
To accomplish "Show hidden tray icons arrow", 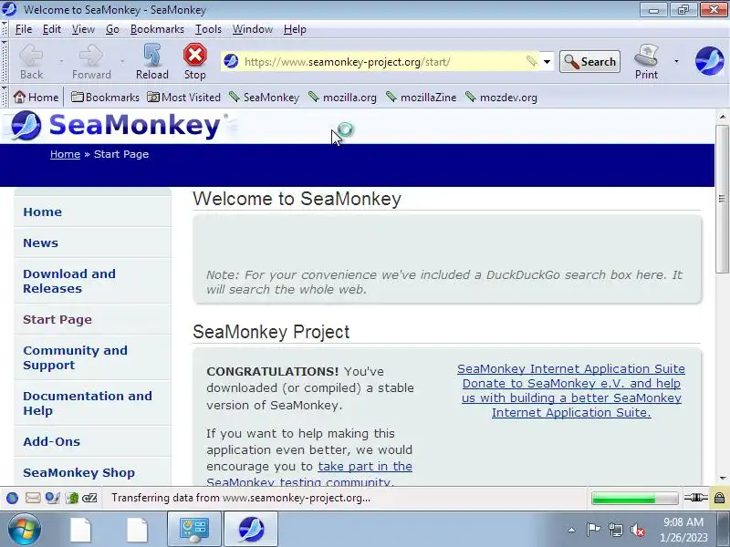I will (x=572, y=530).
